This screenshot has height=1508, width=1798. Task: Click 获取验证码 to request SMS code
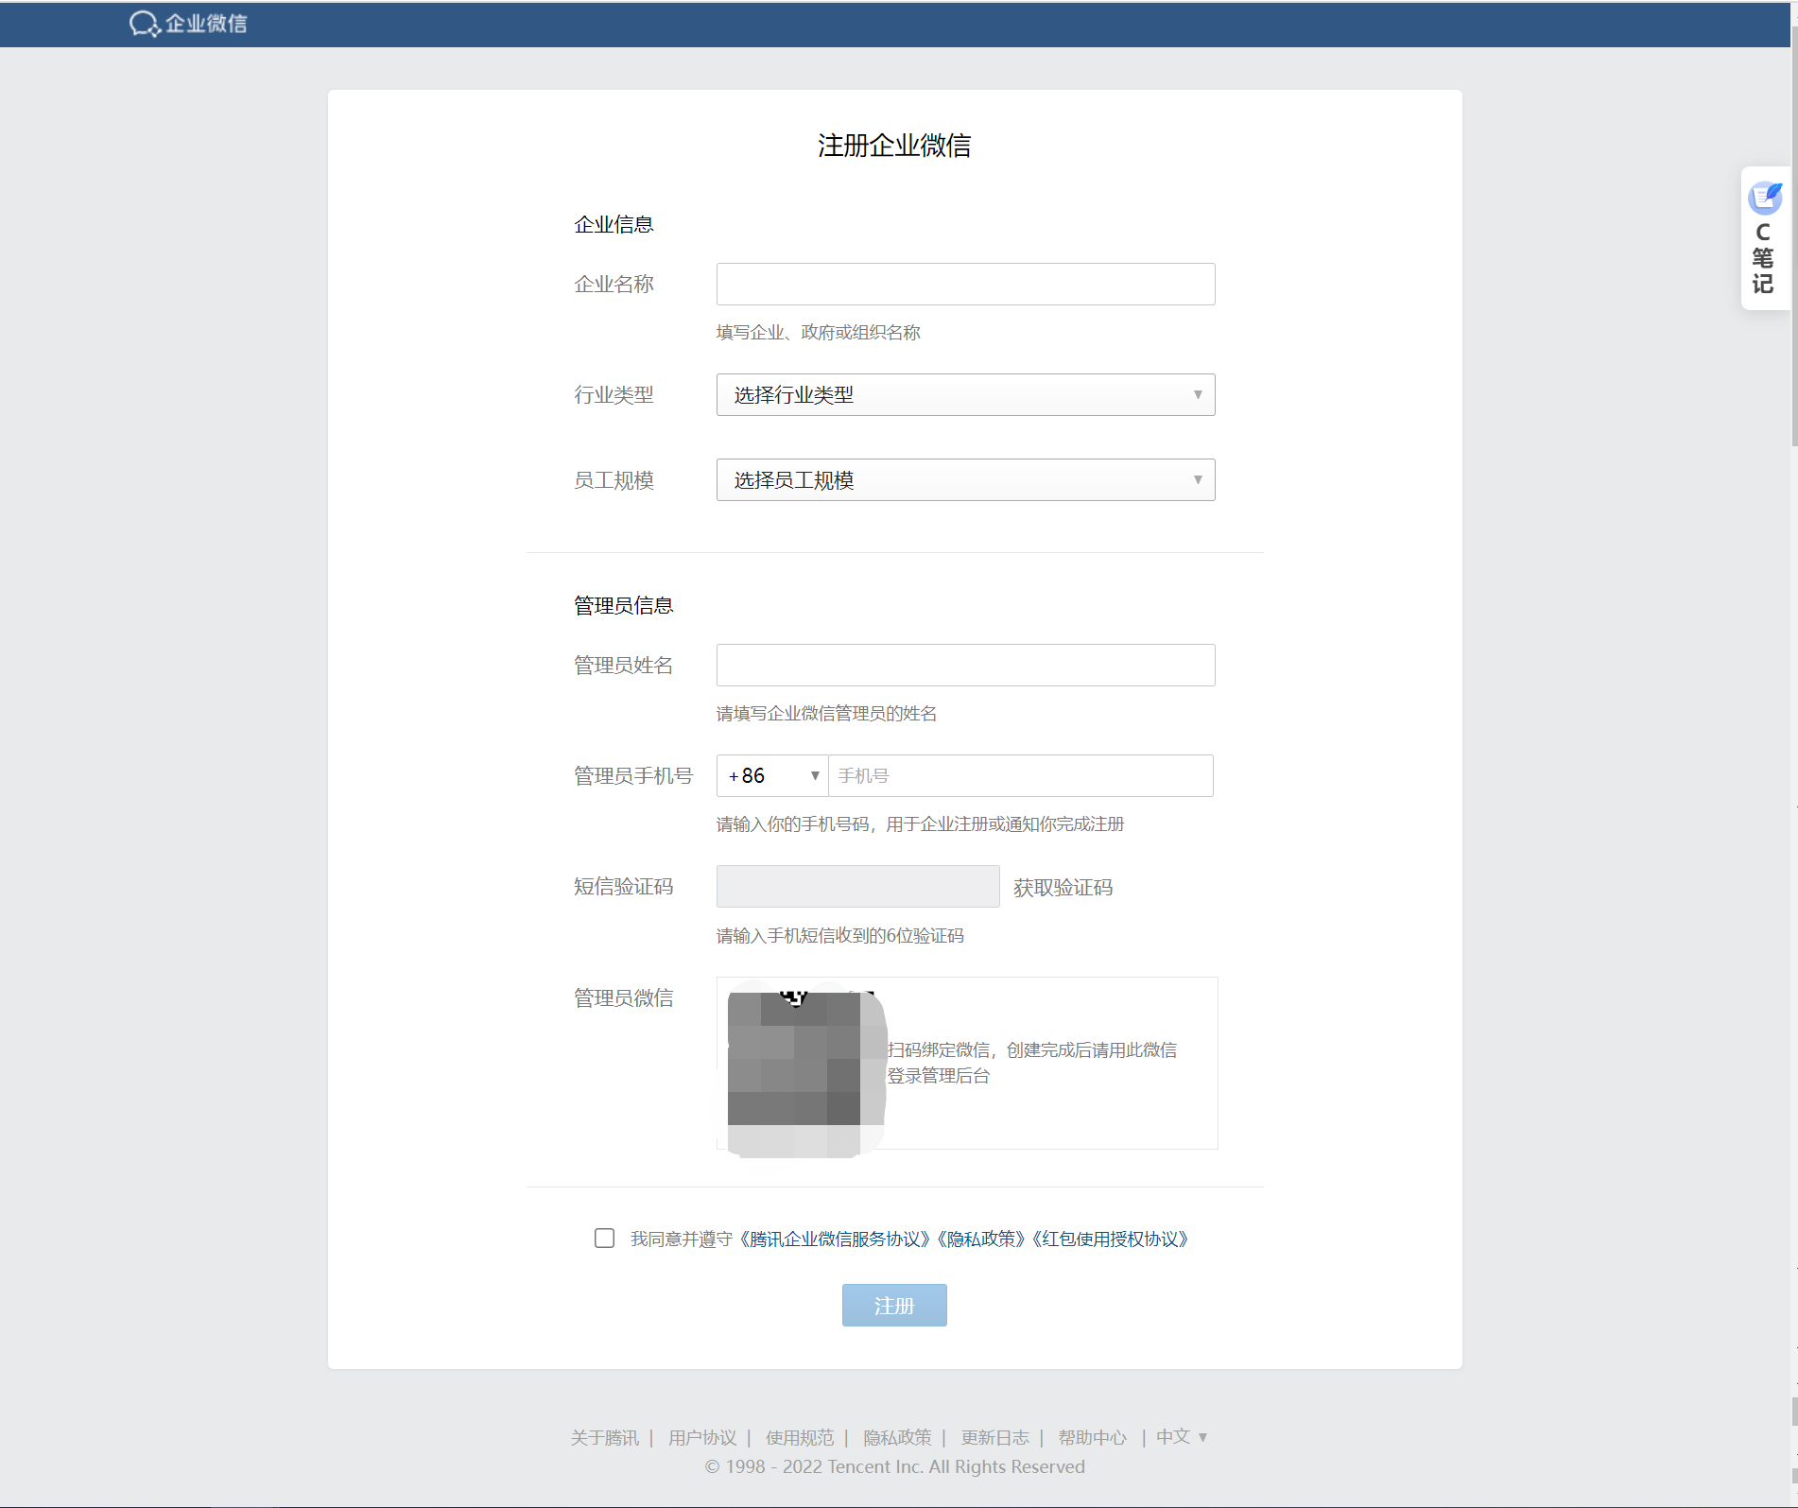(1062, 887)
